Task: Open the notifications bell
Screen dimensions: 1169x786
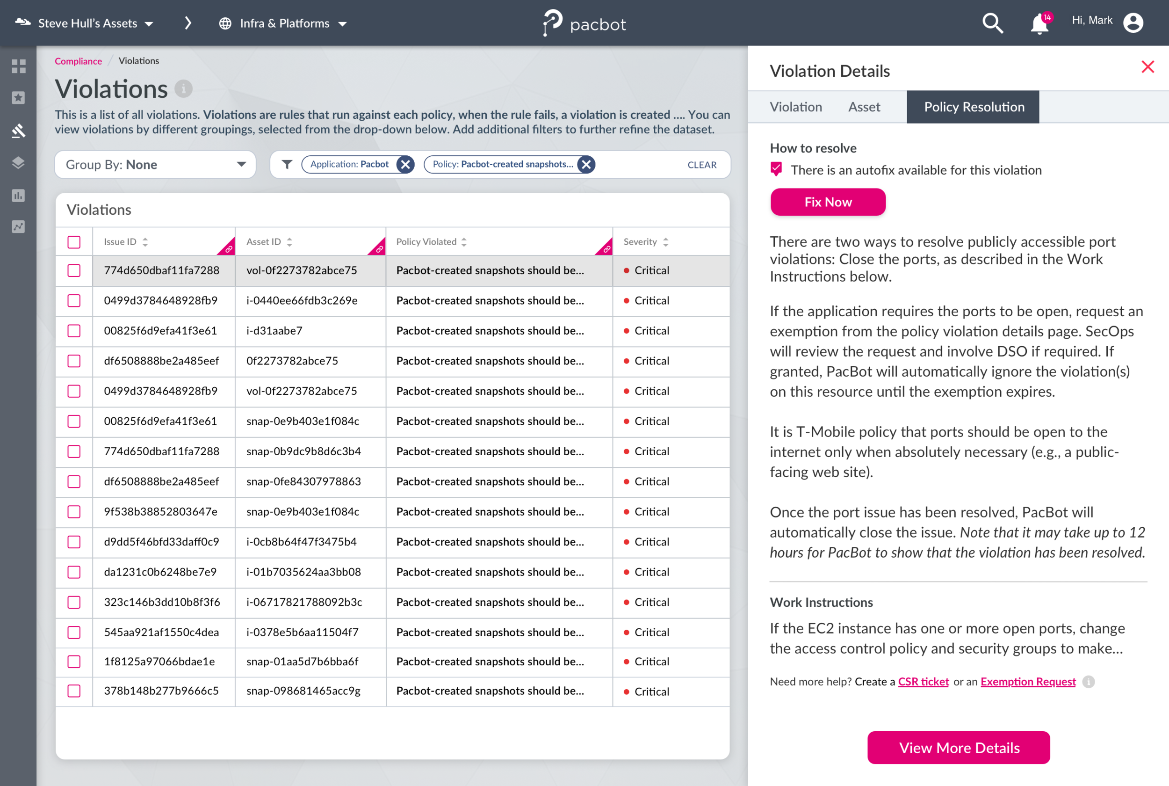Action: (x=1040, y=23)
